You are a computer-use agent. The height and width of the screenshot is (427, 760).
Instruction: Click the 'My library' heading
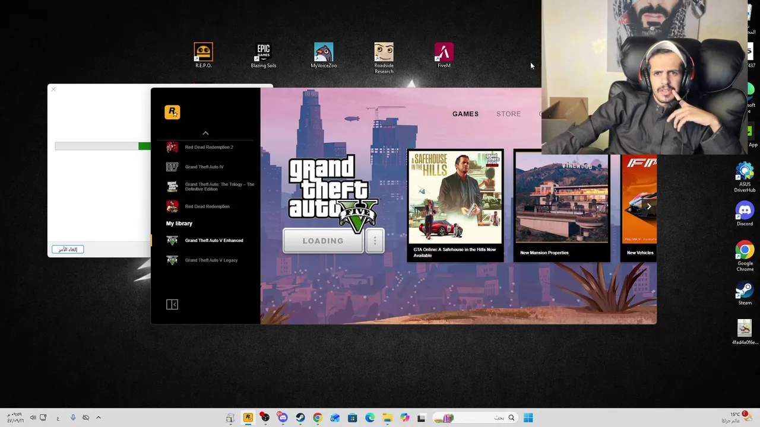coord(179,224)
